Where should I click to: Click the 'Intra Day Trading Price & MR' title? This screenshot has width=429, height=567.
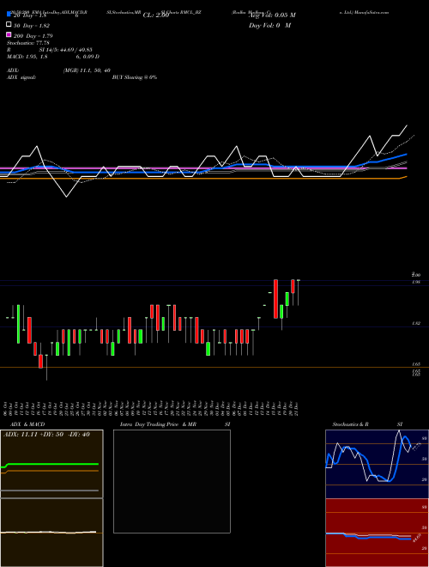pyautogui.click(x=158, y=424)
